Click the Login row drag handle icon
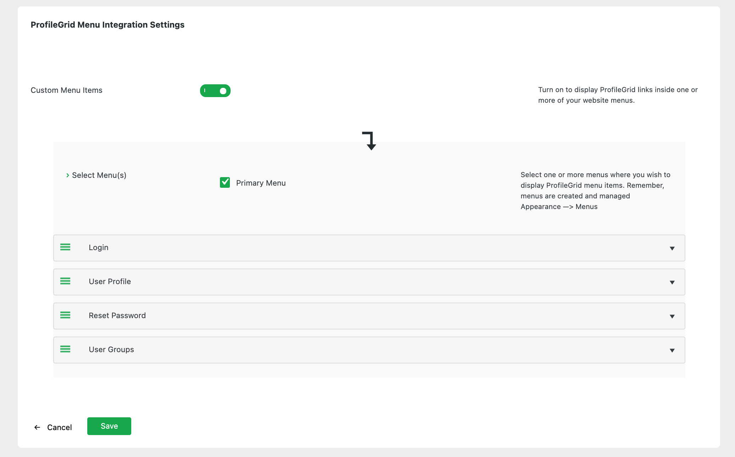 coord(65,247)
